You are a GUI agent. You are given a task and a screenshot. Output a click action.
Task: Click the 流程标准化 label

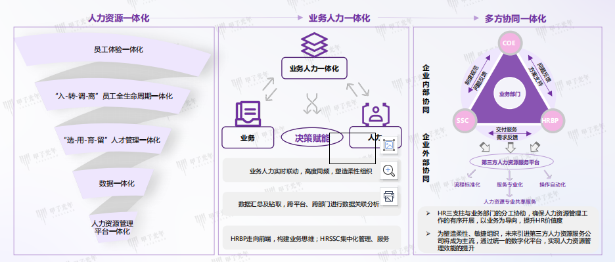467,185
